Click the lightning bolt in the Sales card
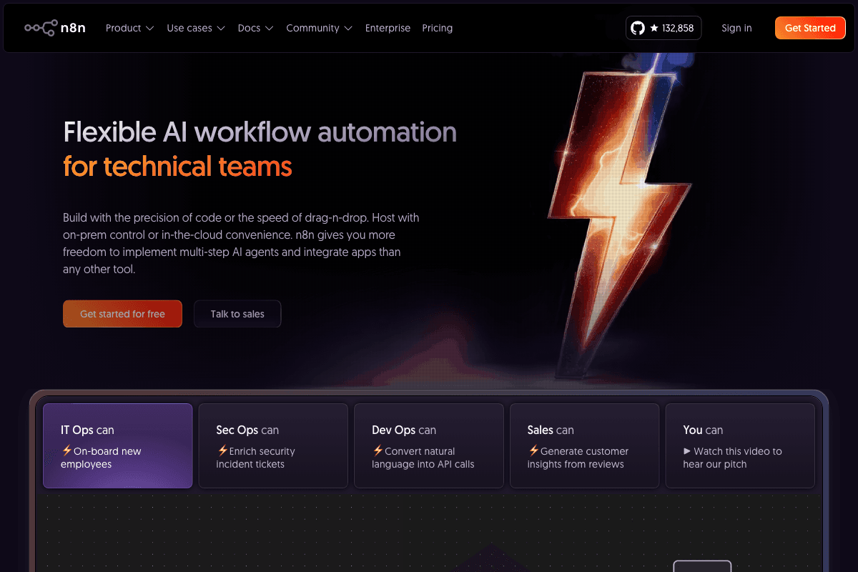858x572 pixels. tap(533, 451)
